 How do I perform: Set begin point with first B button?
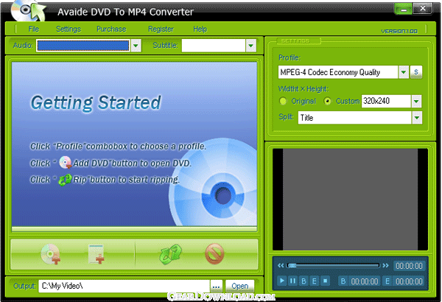pos(304,281)
